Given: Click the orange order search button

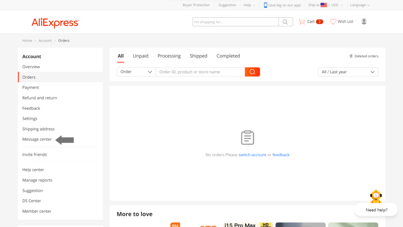Looking at the screenshot, I should (252, 72).
